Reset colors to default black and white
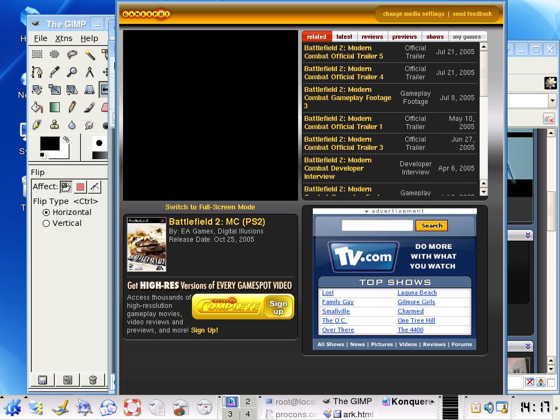Viewport: 560px width, 420px height. point(43,155)
